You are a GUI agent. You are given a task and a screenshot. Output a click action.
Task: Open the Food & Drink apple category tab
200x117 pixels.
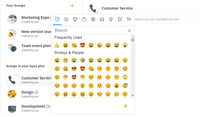[x=84, y=19]
